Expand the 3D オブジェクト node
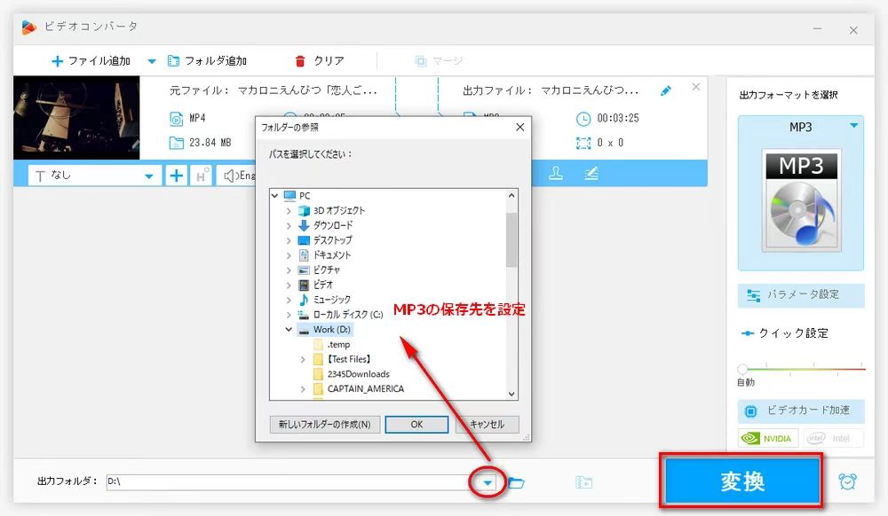888x516 pixels. coord(289,211)
